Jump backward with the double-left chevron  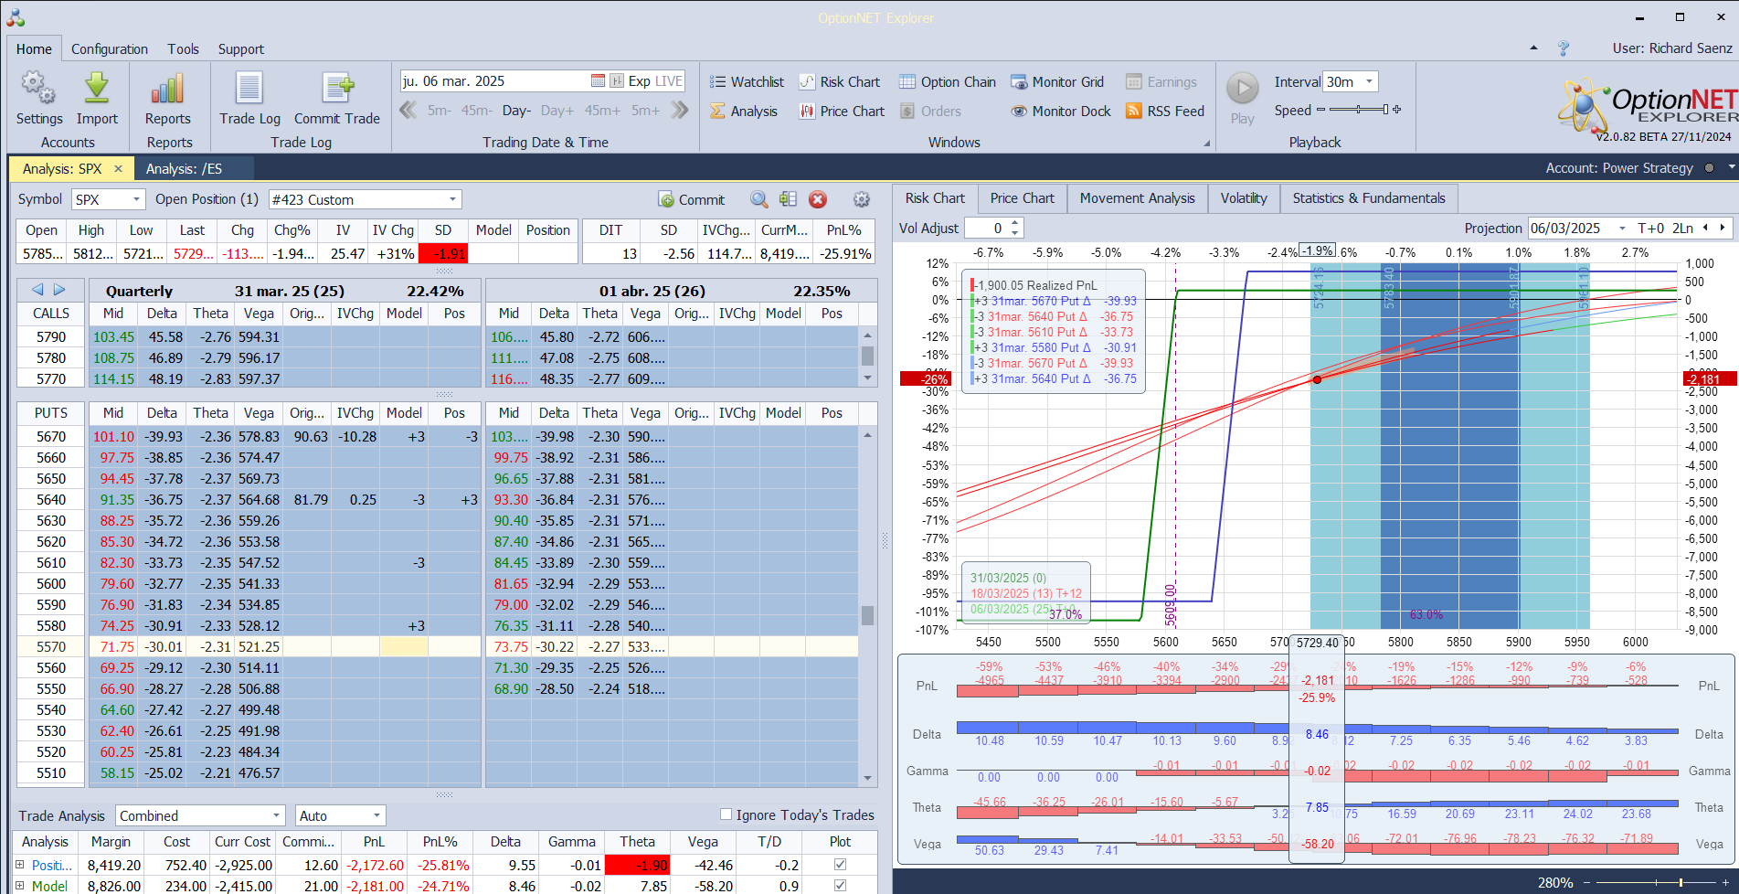[x=408, y=111]
